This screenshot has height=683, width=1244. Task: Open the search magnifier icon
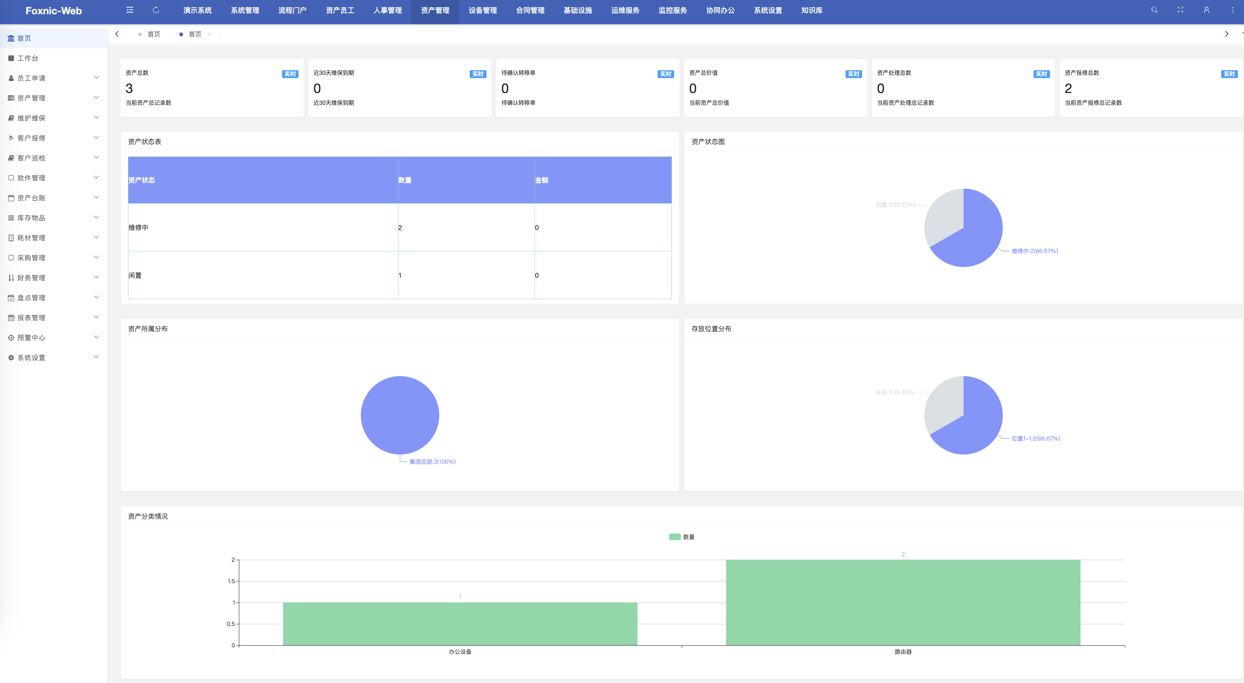point(1154,10)
